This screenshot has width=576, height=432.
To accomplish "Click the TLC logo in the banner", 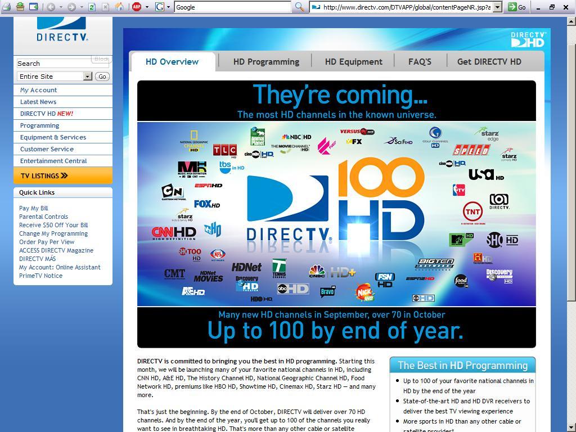I will tap(225, 150).
